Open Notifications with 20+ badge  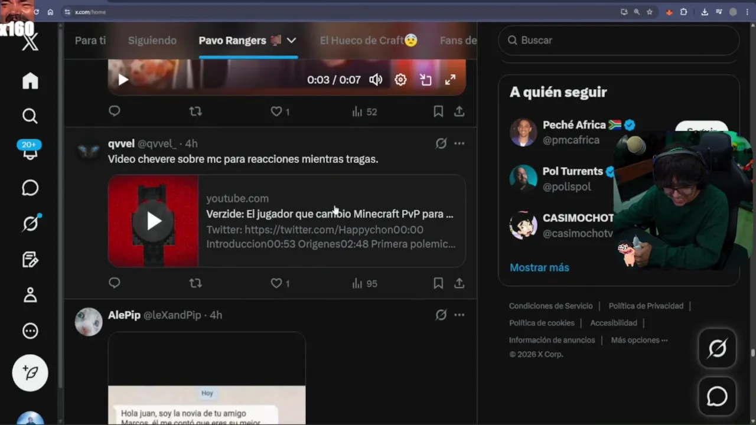coord(30,151)
